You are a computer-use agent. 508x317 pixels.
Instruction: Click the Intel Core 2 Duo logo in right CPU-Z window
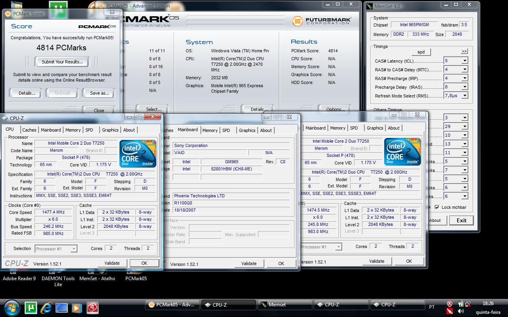point(402,151)
